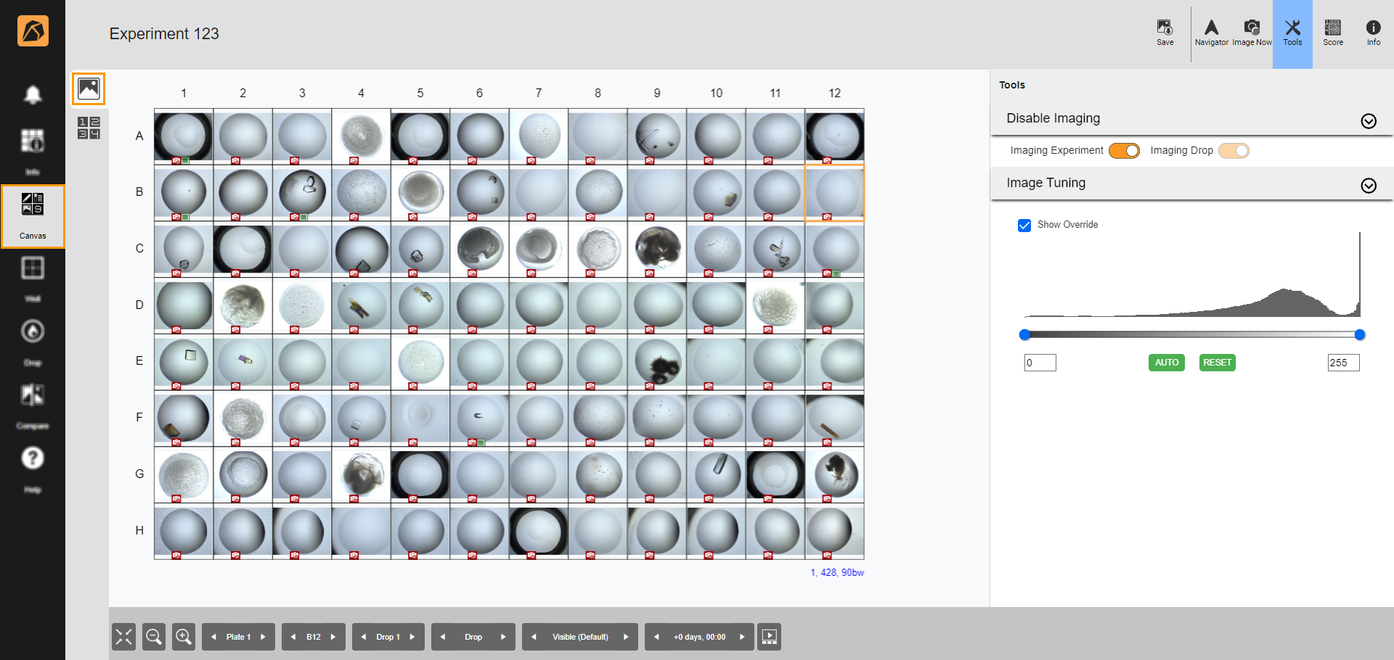Go to next inspection after +0 days
1394x660 pixels.
pos(742,637)
